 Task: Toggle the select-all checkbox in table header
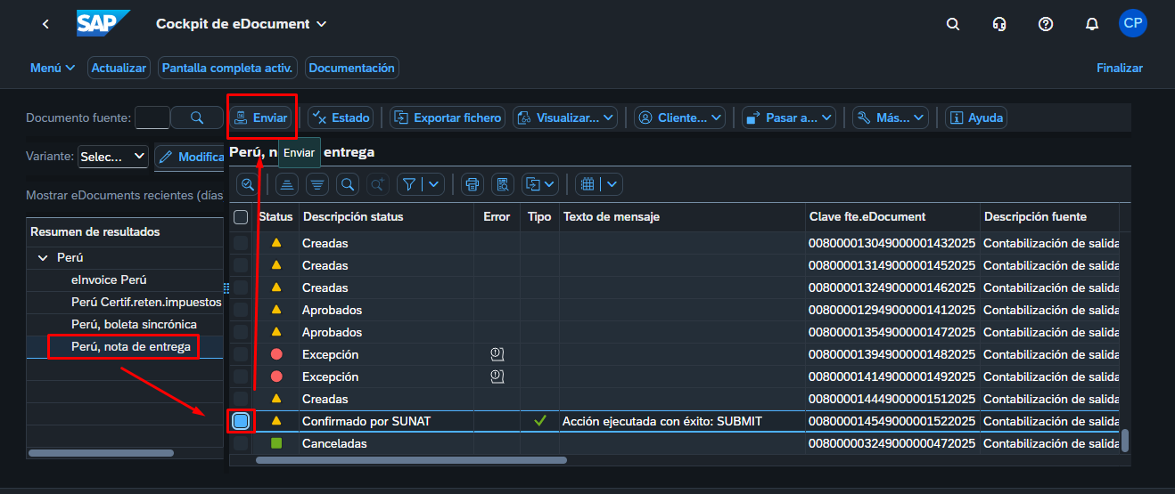point(241,216)
